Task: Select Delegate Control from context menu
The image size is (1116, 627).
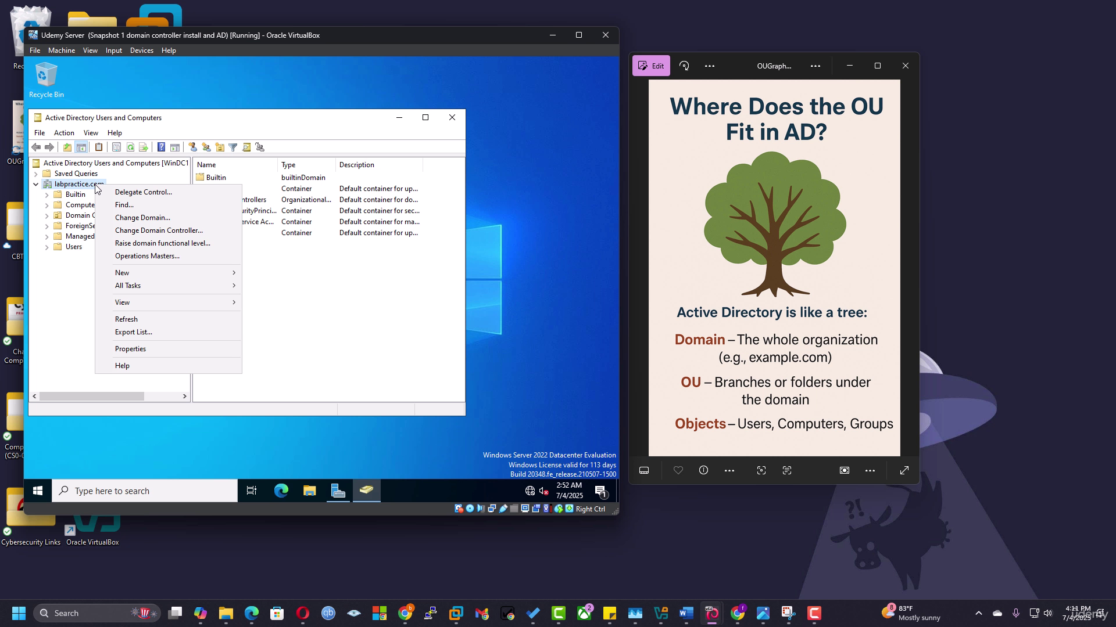Action: 143,192
